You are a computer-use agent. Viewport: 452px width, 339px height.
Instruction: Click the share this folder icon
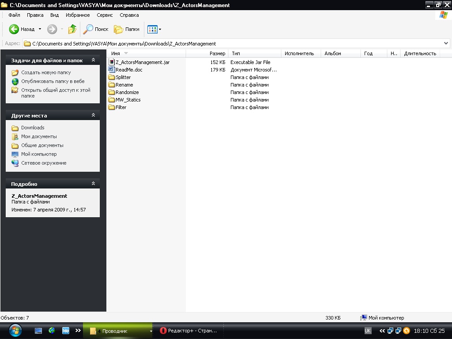pos(15,90)
